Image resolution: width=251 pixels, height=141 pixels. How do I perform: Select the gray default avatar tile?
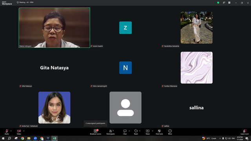pos(125,108)
